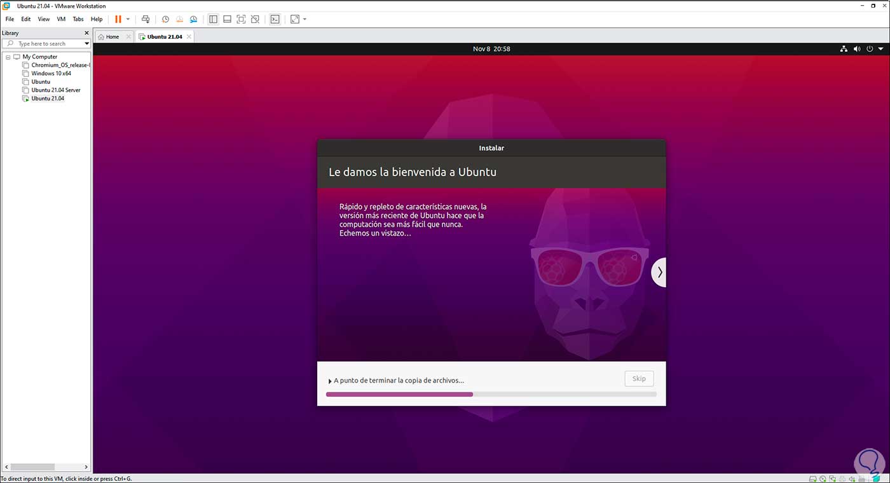Take a snapshot of this virtual machine
The image size is (890, 483).
165,19
